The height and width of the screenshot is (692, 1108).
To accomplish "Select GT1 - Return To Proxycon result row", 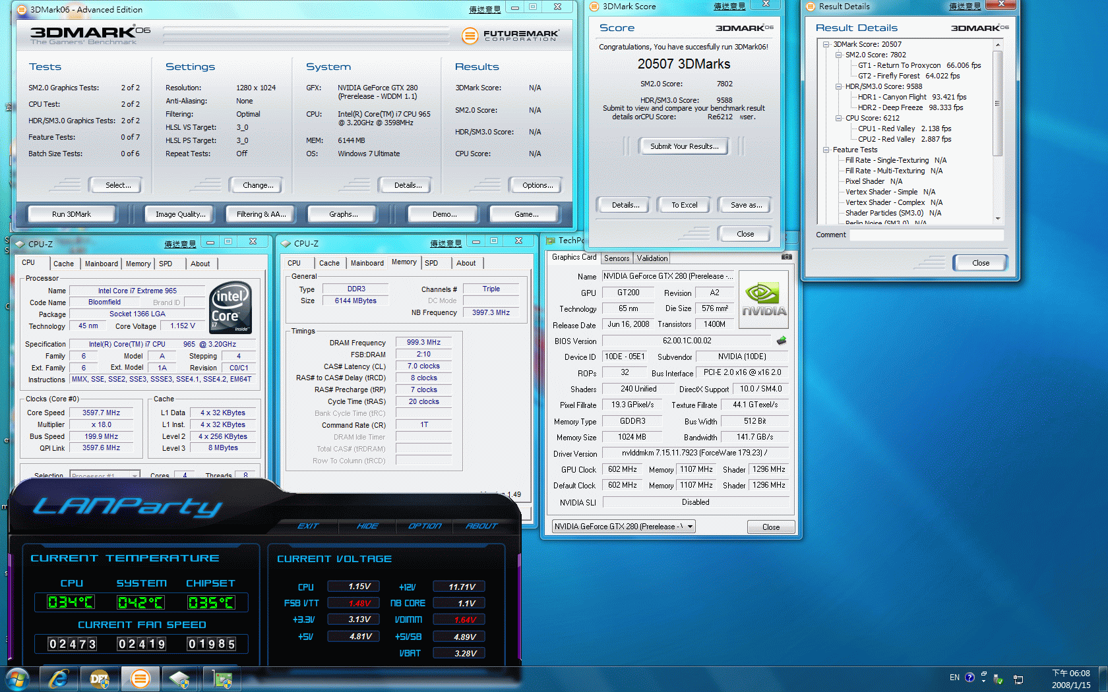I will pos(919,65).
